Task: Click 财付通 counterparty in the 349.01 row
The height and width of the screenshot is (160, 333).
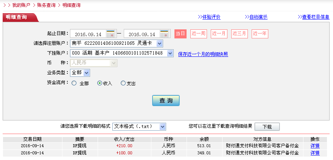Action: point(262,153)
